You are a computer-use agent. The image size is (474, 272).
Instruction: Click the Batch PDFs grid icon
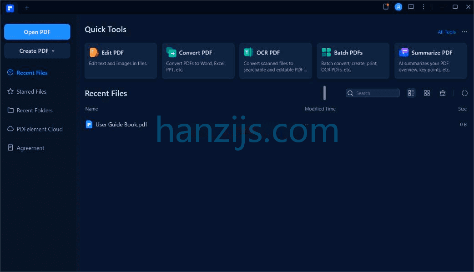point(326,52)
